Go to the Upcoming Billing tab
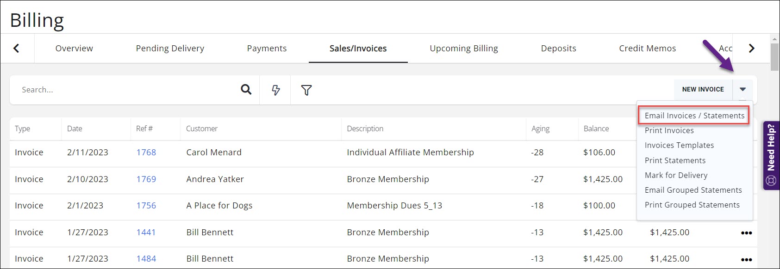The height and width of the screenshot is (269, 780). pyautogui.click(x=463, y=49)
